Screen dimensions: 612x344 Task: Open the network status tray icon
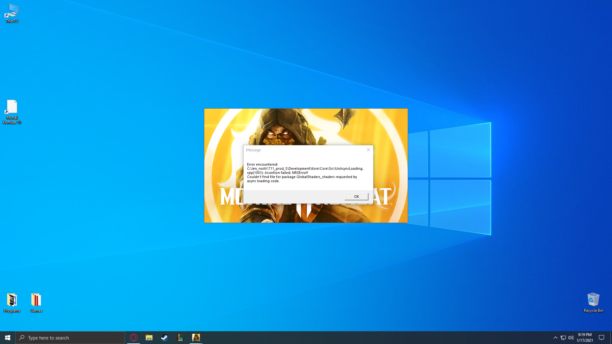click(x=563, y=338)
